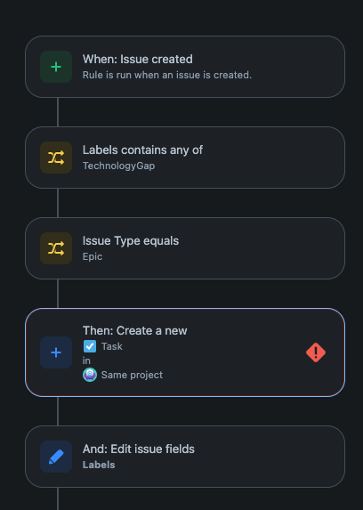Select the Issue Type equals condition card
This screenshot has height=510, width=363.
pos(185,248)
